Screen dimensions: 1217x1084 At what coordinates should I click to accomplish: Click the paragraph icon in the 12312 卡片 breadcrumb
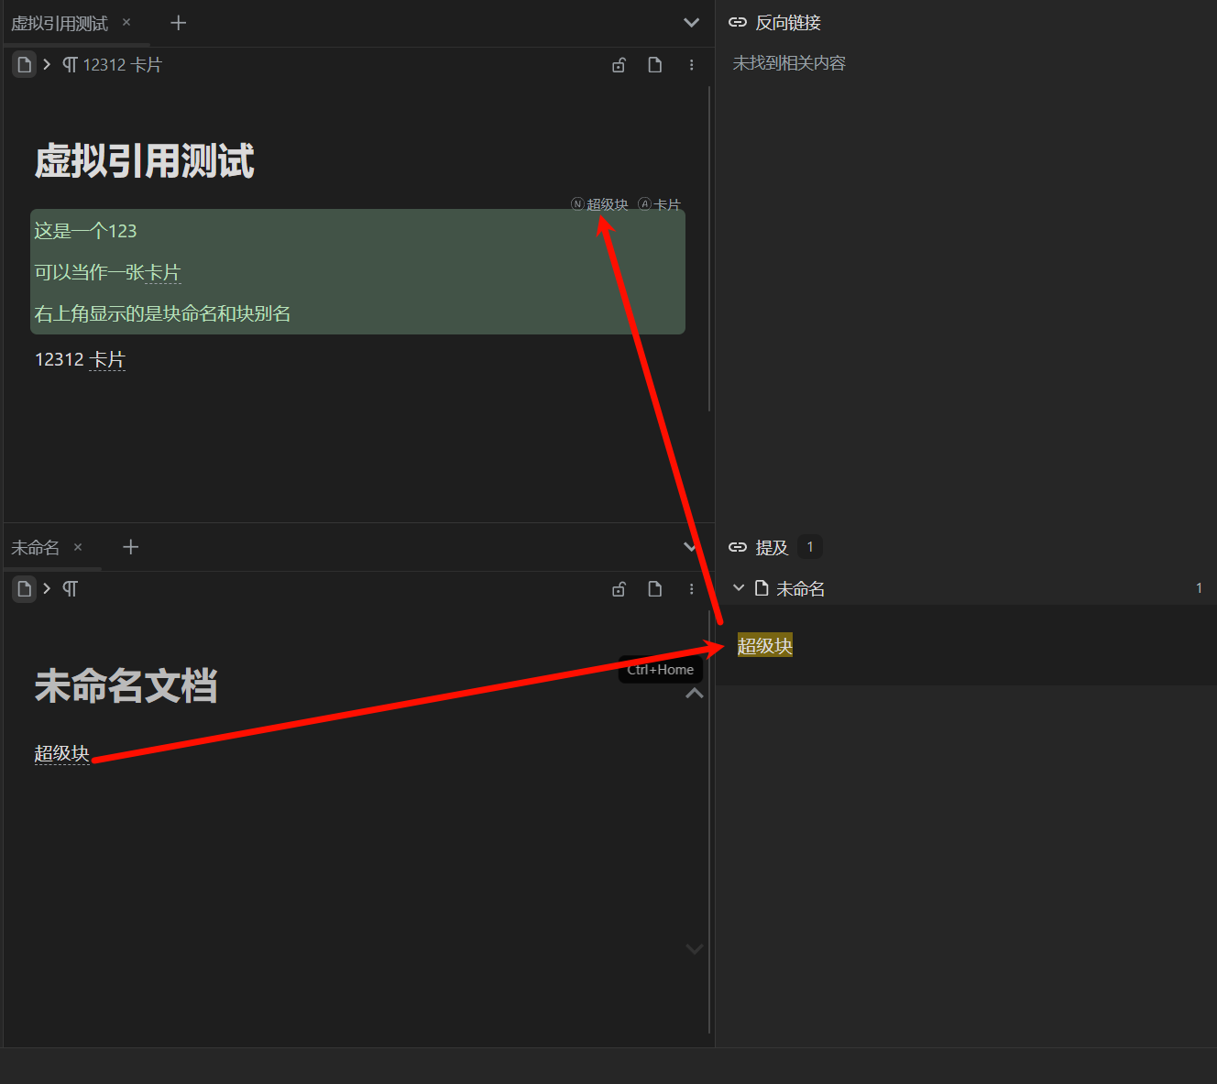point(69,64)
